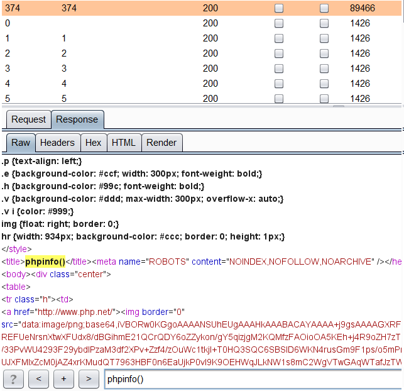This screenshot has height=391, width=404.
Task: Click the plus search options button
Action: (x=63, y=379)
